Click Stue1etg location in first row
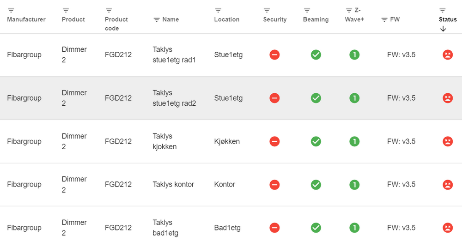Screen dimensions: 462x248 [228, 55]
